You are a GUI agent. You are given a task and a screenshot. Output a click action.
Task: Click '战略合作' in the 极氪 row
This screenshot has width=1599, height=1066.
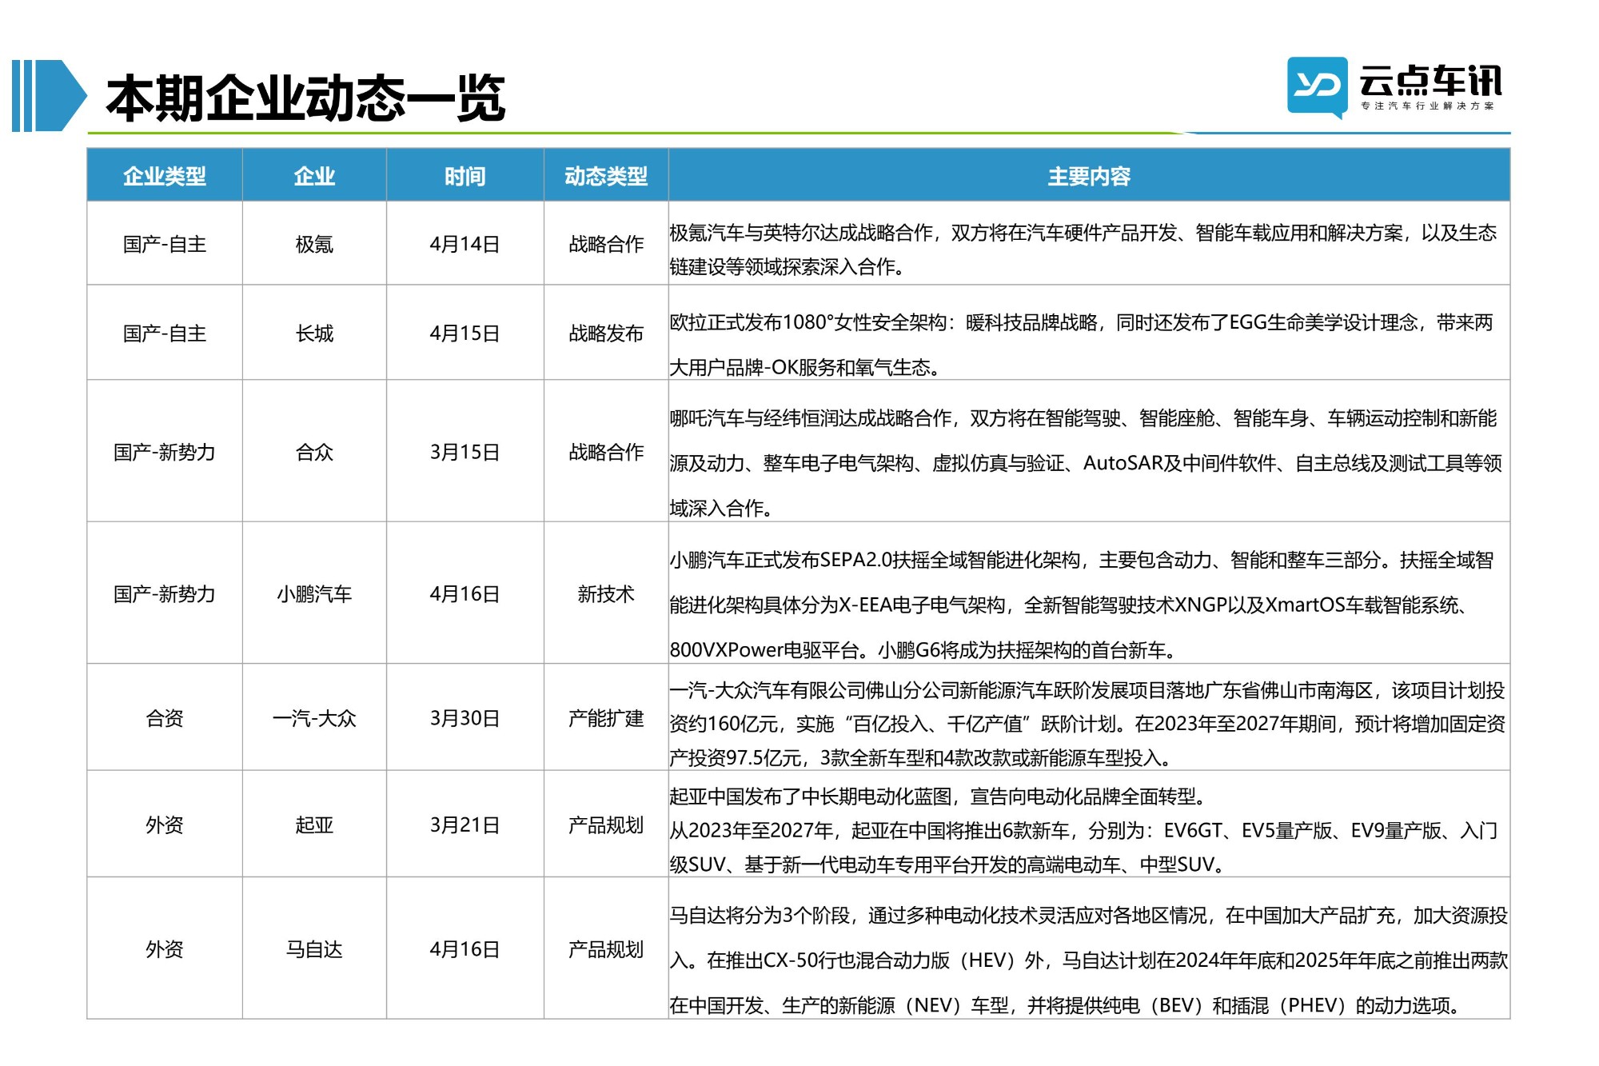tap(606, 244)
